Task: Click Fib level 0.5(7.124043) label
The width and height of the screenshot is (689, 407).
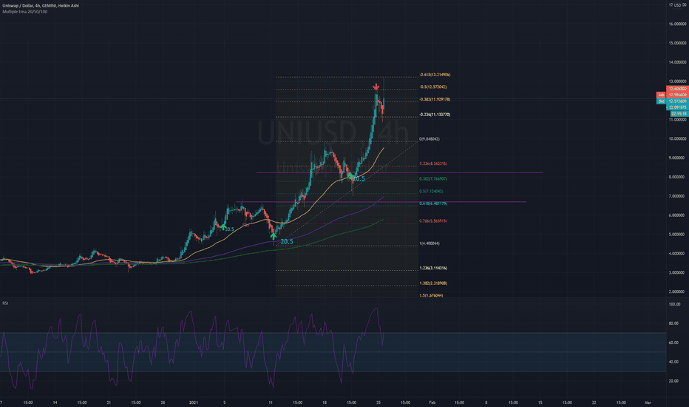Action: pyautogui.click(x=431, y=192)
